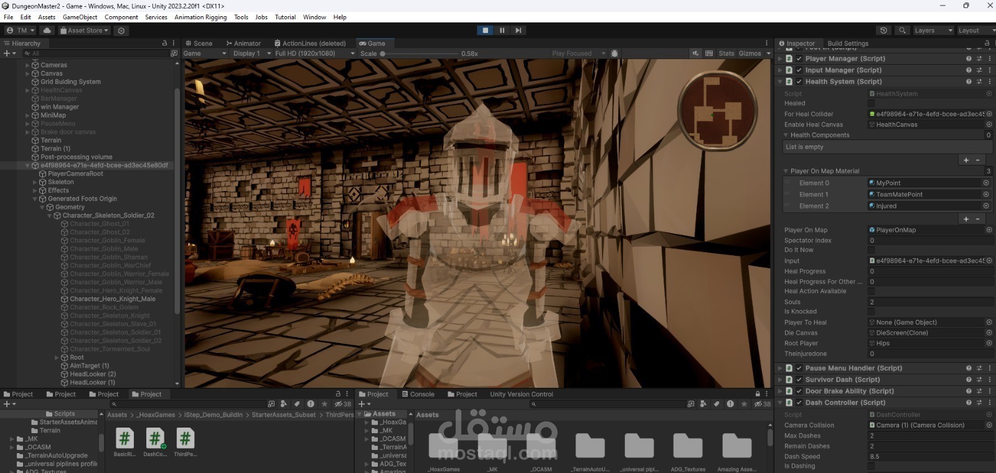Open the Asset Store dropdown
Viewport: 996px width, 473px height.
[84, 30]
